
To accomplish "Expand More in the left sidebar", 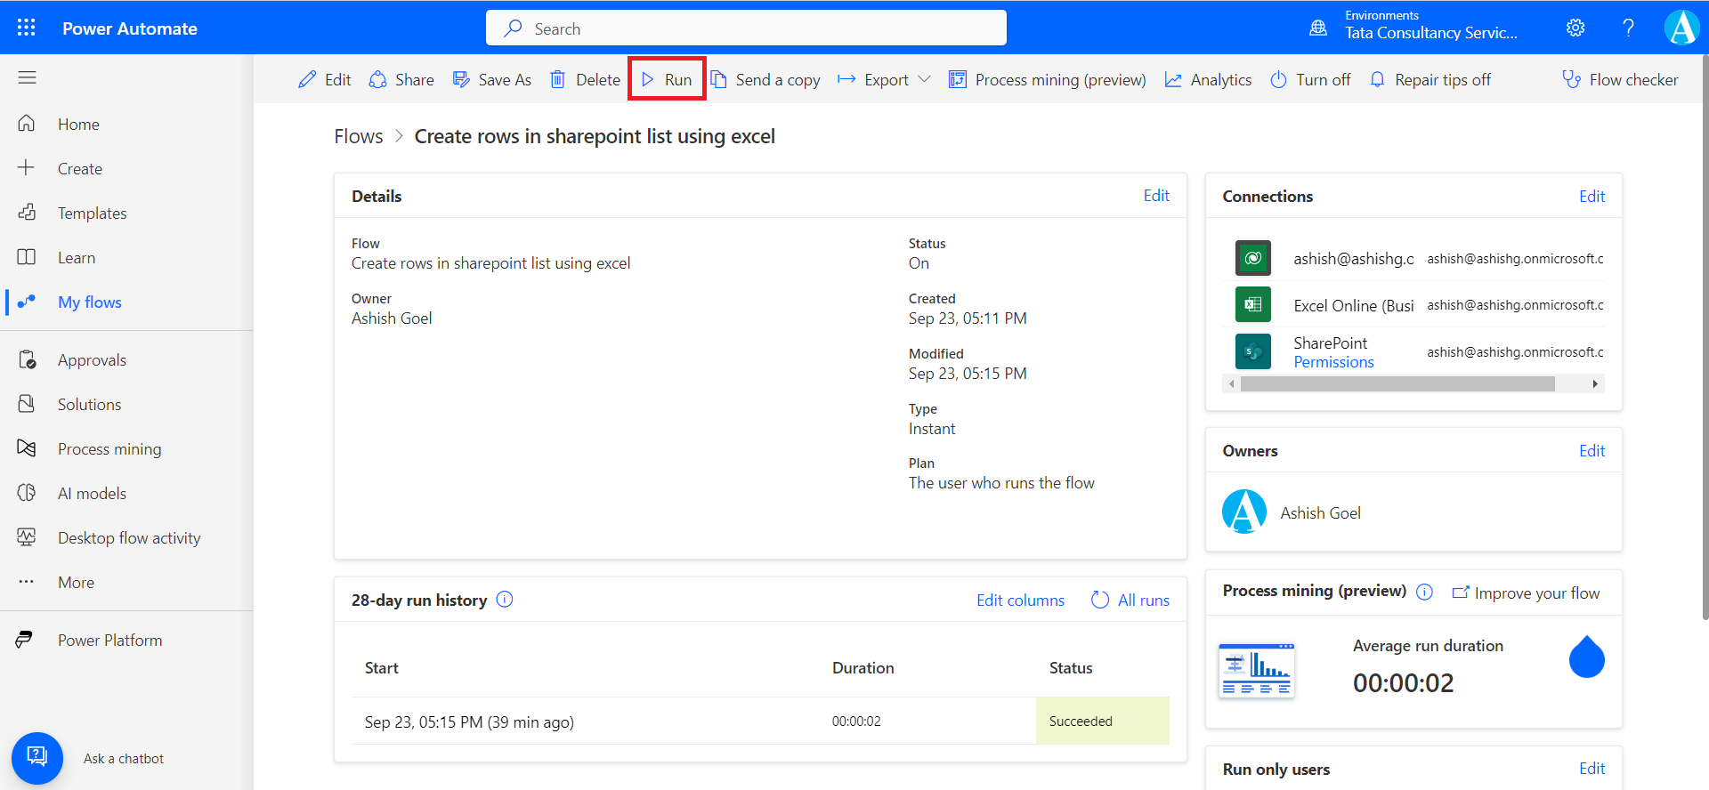I will point(76,583).
